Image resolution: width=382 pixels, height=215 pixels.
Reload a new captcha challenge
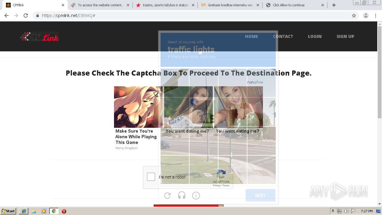[x=167, y=196]
